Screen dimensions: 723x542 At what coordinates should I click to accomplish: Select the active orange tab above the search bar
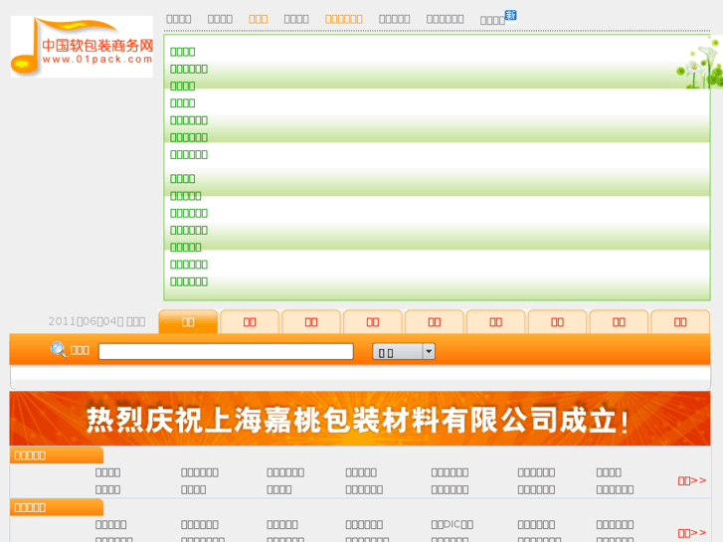click(x=188, y=321)
